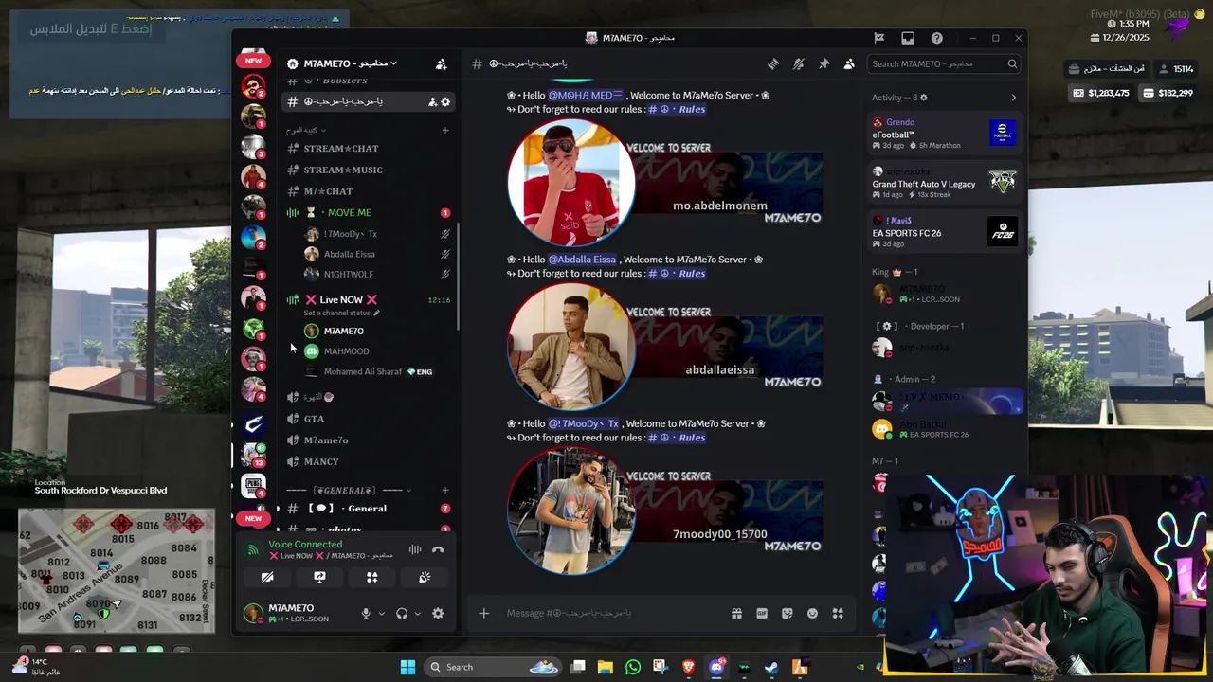Open the sticker picker
The image size is (1213, 682).
point(787,613)
